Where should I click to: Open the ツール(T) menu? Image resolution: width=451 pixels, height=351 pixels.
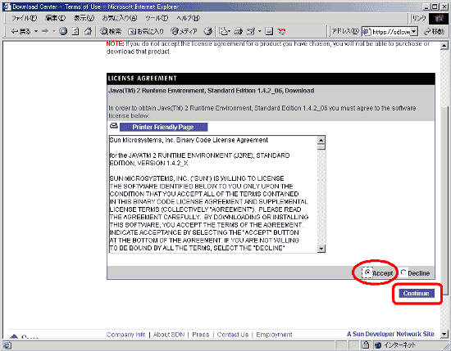tap(157, 18)
